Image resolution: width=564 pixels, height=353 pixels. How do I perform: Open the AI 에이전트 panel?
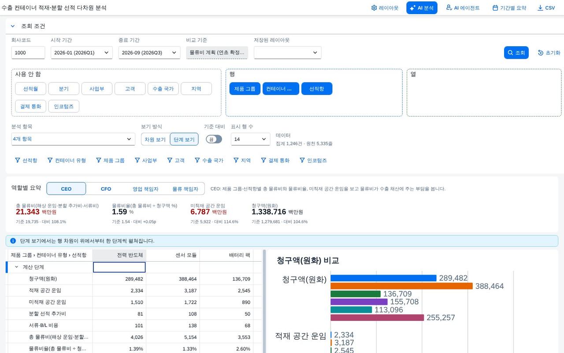[x=463, y=8]
